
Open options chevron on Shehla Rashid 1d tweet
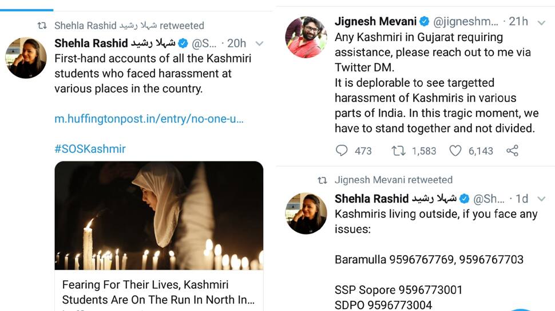(x=541, y=199)
